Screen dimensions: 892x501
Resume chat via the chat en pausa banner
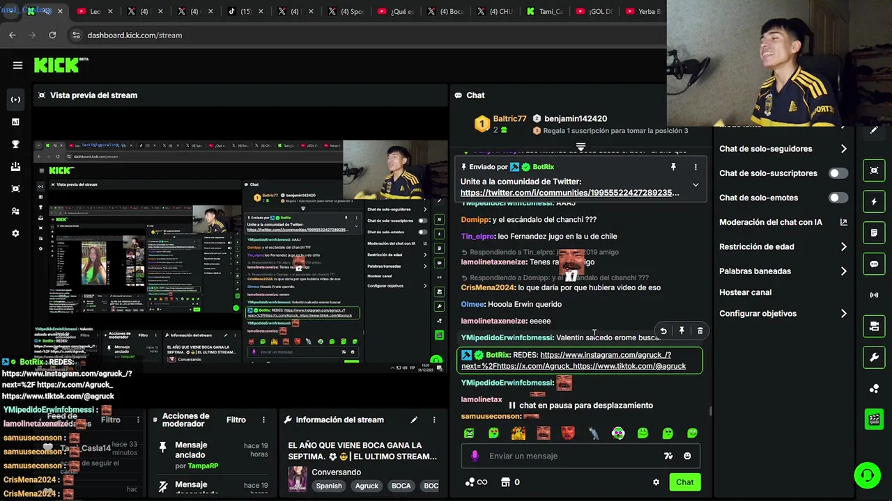580,405
